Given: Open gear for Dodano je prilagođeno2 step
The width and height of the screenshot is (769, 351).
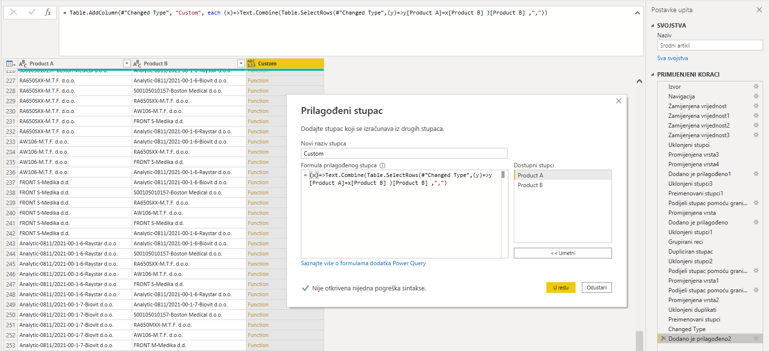Looking at the screenshot, I should (756, 338).
